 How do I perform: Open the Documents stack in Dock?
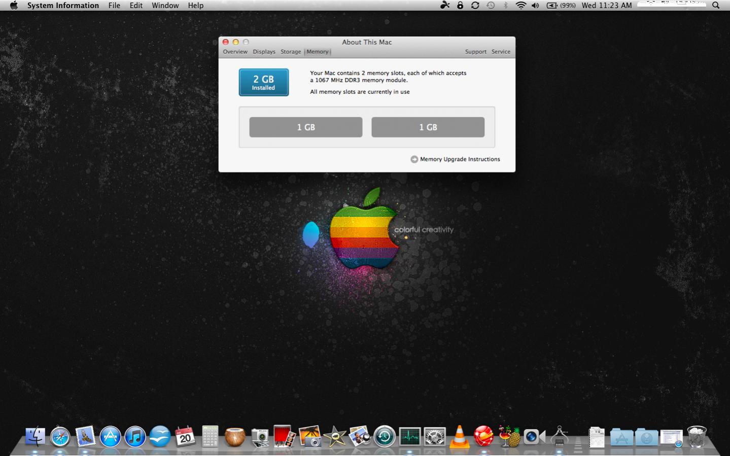[x=597, y=437]
